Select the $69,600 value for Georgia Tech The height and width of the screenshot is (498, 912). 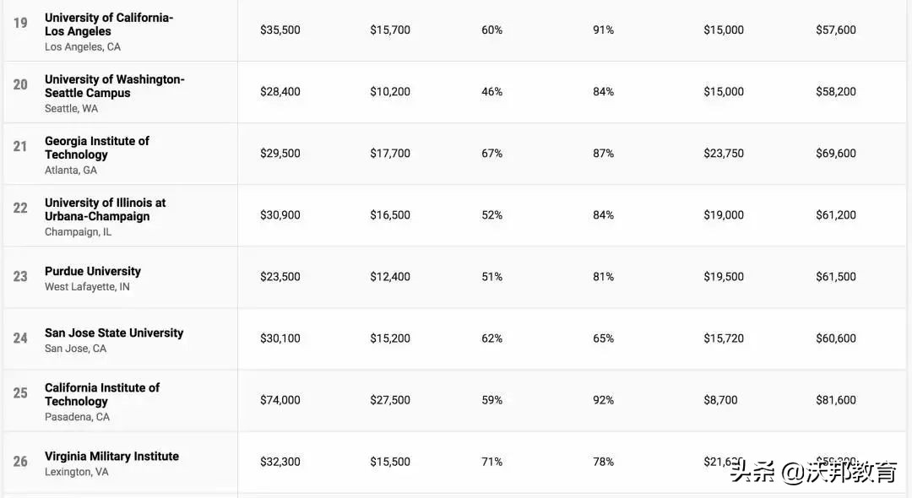pos(835,154)
